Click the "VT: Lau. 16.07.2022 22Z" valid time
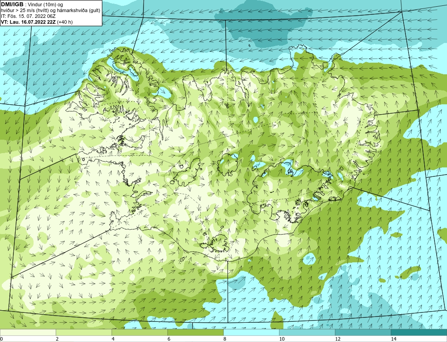 pyautogui.click(x=29, y=22)
